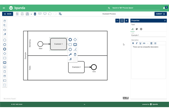The image size is (169, 112).
Task: Click the context pad trash icon
Action: click(x=75, y=55)
